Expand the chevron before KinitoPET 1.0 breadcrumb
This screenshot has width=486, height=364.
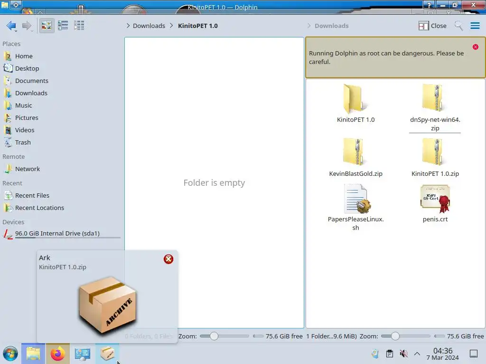click(x=171, y=26)
